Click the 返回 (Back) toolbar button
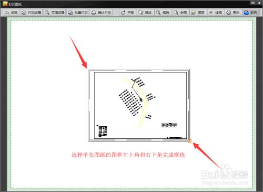This screenshot has height=192, width=263. (11, 13)
